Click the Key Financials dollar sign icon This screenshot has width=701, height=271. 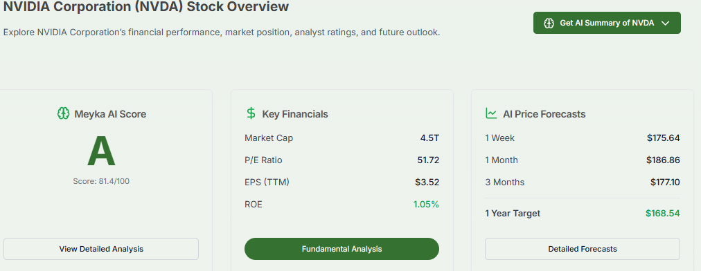coord(251,113)
